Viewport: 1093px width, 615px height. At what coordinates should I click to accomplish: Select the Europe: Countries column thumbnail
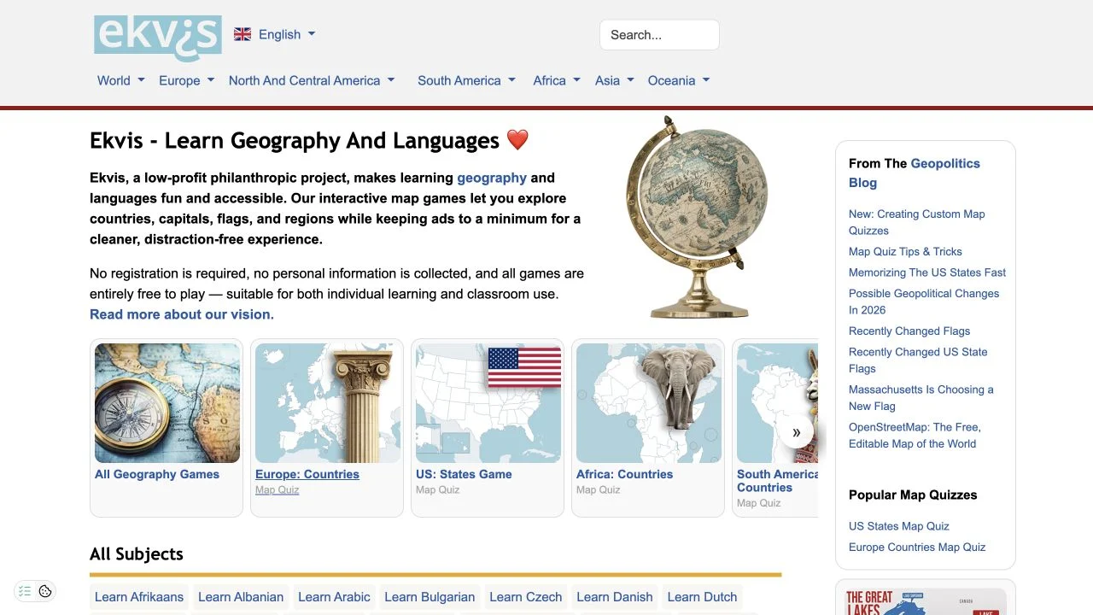click(x=328, y=403)
